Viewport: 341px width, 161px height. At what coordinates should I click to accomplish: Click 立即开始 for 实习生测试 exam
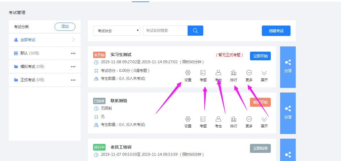tap(260, 56)
